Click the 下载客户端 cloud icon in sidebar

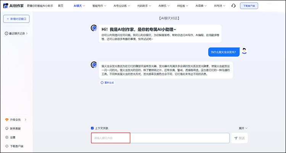(x=7, y=146)
